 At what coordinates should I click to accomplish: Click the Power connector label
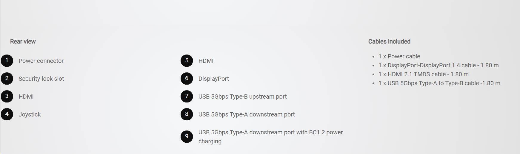(x=41, y=61)
